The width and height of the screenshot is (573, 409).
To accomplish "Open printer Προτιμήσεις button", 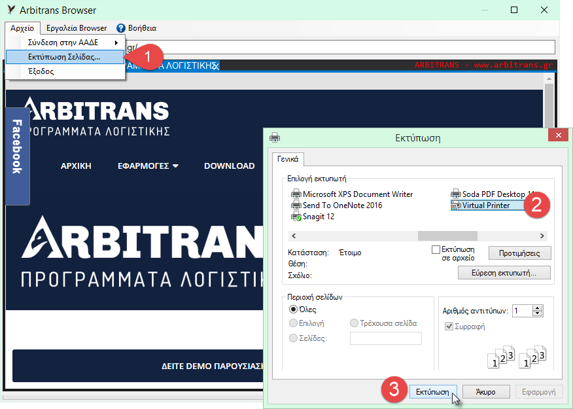I will (519, 253).
